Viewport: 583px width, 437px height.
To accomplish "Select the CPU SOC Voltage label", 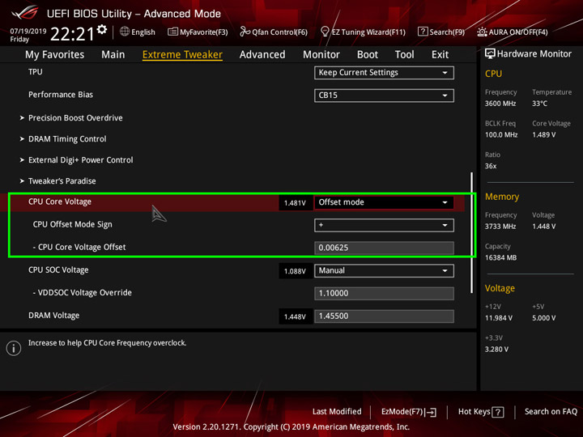I will pos(58,269).
